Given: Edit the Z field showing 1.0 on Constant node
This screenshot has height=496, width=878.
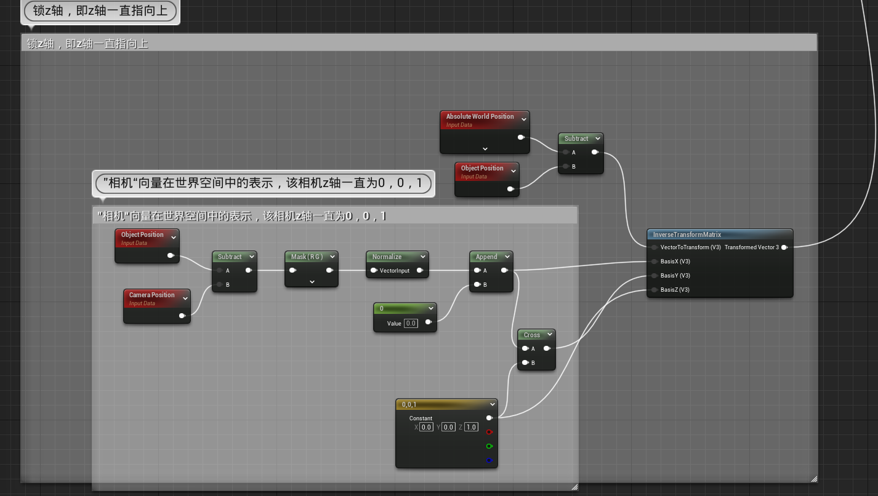Looking at the screenshot, I should (471, 426).
